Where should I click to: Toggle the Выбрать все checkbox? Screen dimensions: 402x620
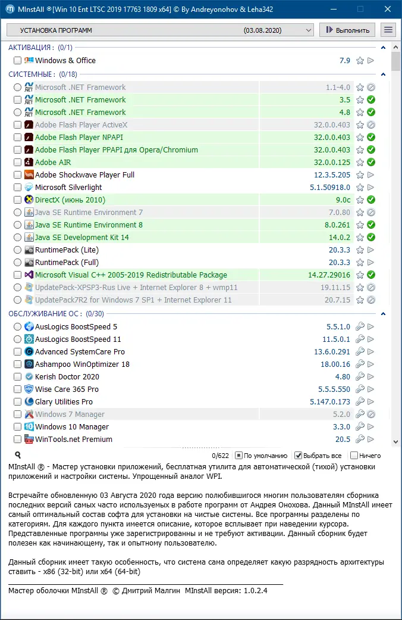coord(298,456)
